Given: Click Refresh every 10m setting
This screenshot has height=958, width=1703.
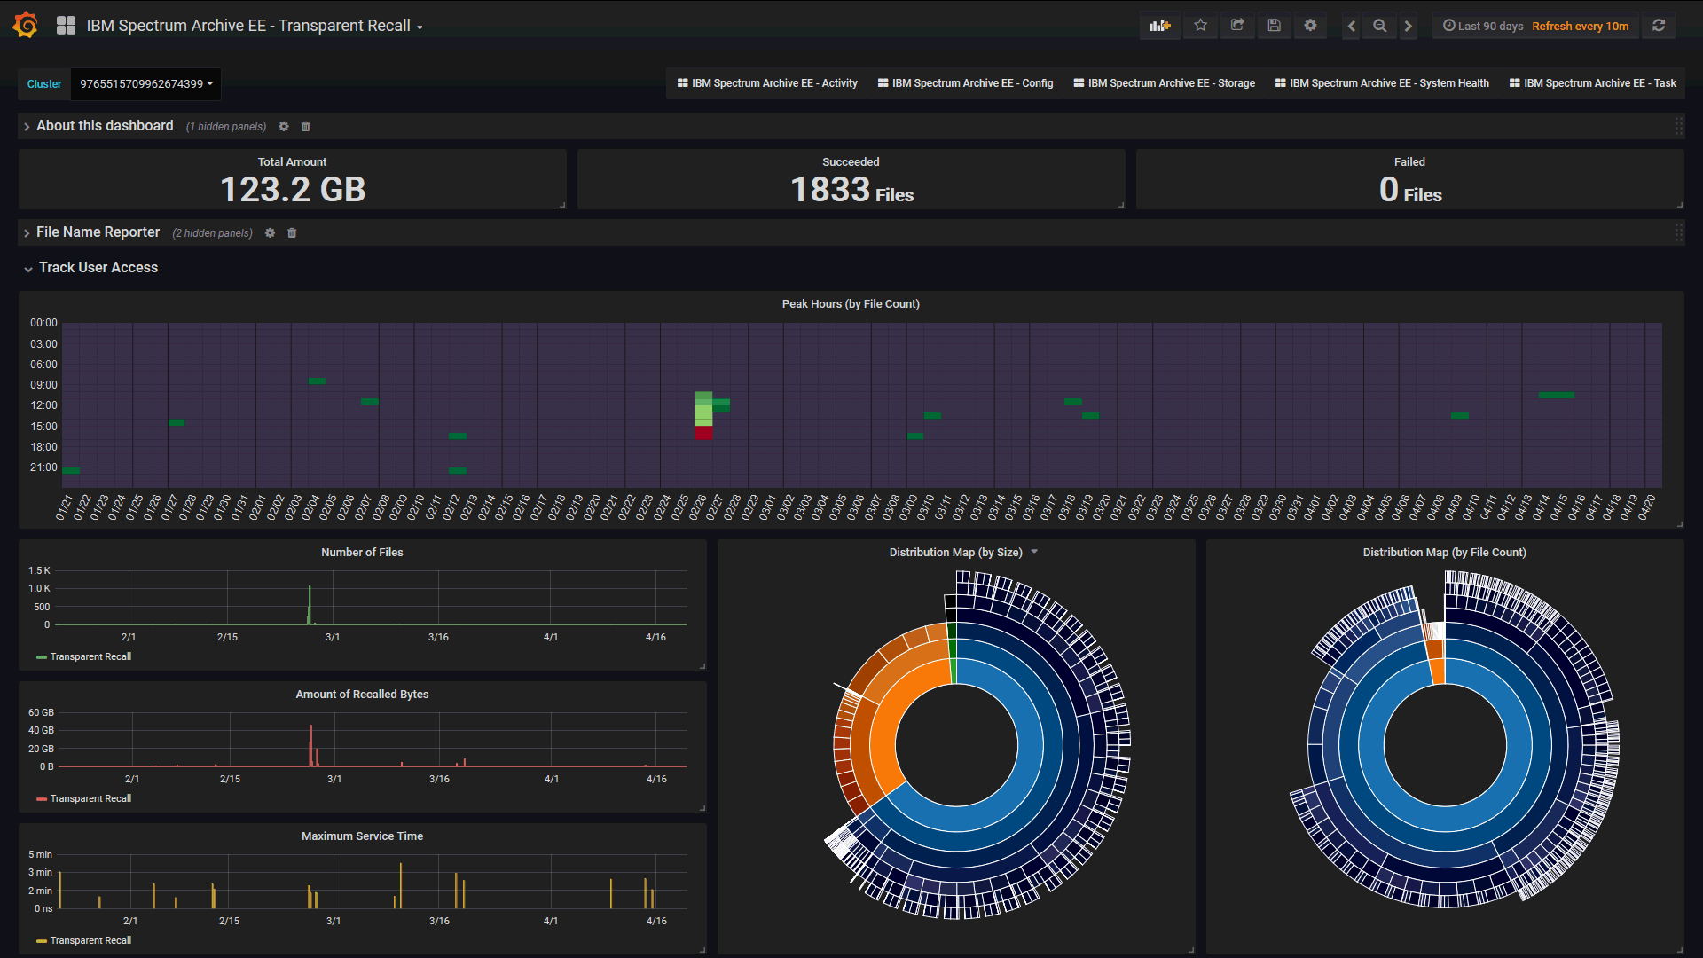Looking at the screenshot, I should pos(1579,26).
